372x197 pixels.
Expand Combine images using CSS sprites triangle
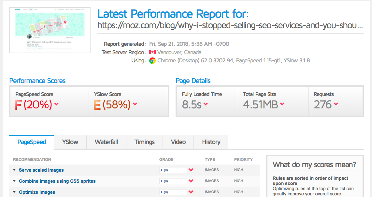14,181
